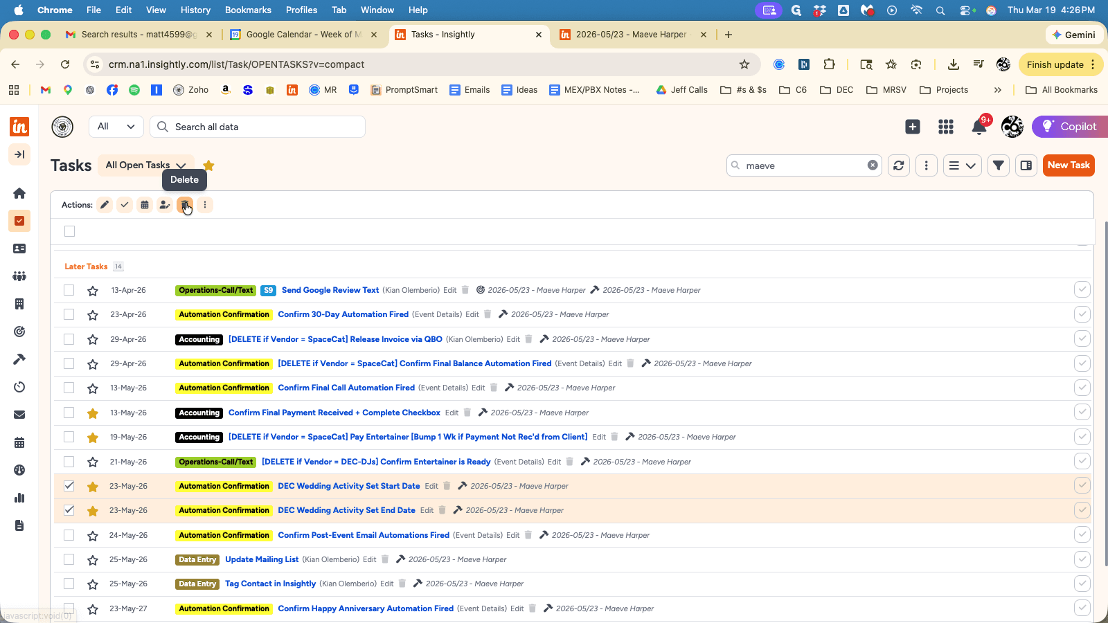This screenshot has height=623, width=1108.
Task: Click the pencil edit icon in Actions bar
Action: 105,205
